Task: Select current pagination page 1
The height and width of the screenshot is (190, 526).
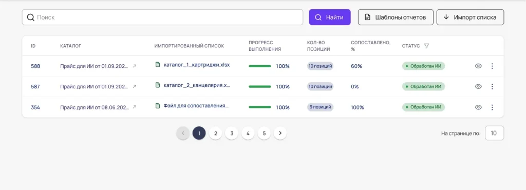Action: point(199,134)
